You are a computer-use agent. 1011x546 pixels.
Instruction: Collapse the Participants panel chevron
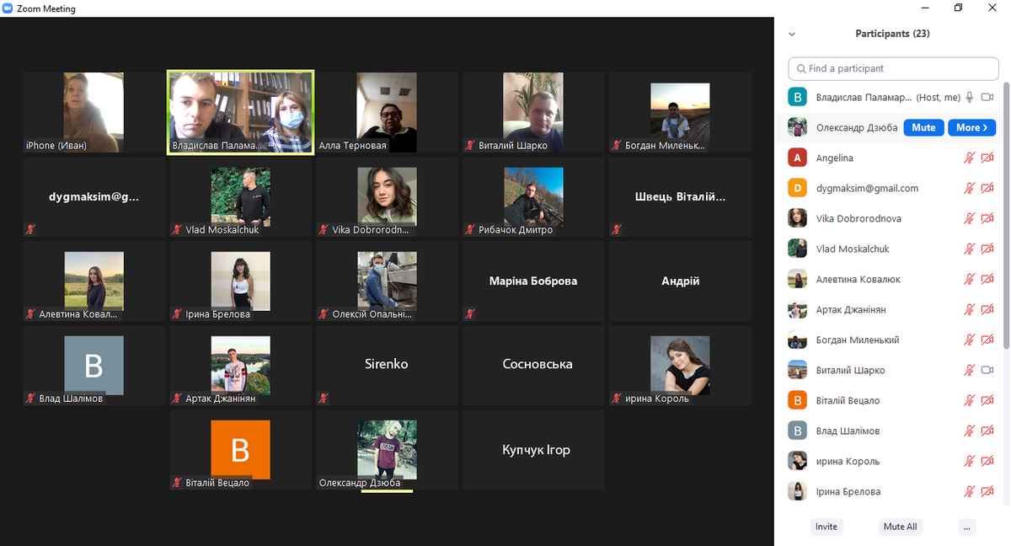[791, 35]
